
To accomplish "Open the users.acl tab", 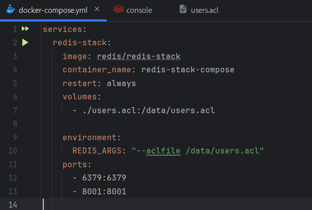I will click(x=205, y=10).
